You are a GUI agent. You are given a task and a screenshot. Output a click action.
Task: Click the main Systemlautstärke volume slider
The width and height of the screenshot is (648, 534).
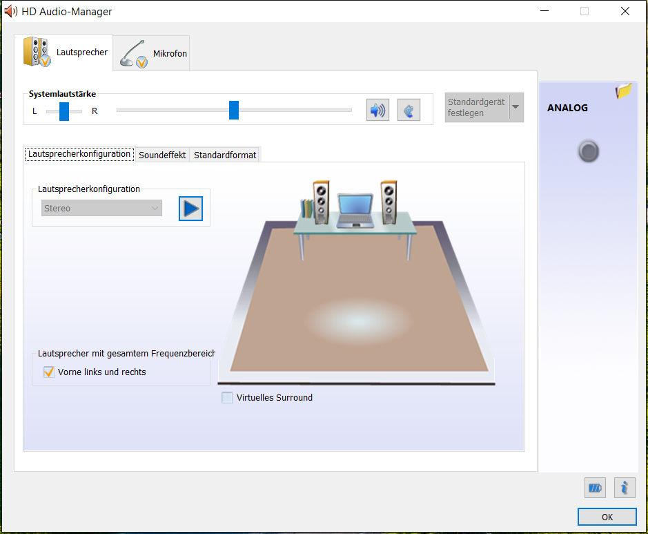click(234, 110)
